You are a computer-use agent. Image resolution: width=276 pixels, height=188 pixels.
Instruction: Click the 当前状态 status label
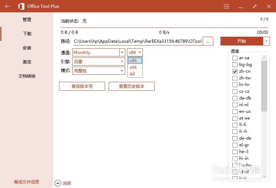(70, 21)
